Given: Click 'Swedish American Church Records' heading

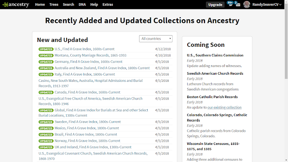Looking at the screenshot, I should click(215, 73).
